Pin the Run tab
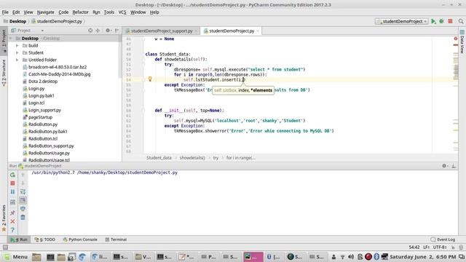 pyautogui.click(x=12, y=213)
